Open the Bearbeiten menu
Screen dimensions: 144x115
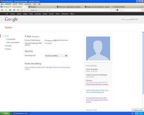[8, 4]
